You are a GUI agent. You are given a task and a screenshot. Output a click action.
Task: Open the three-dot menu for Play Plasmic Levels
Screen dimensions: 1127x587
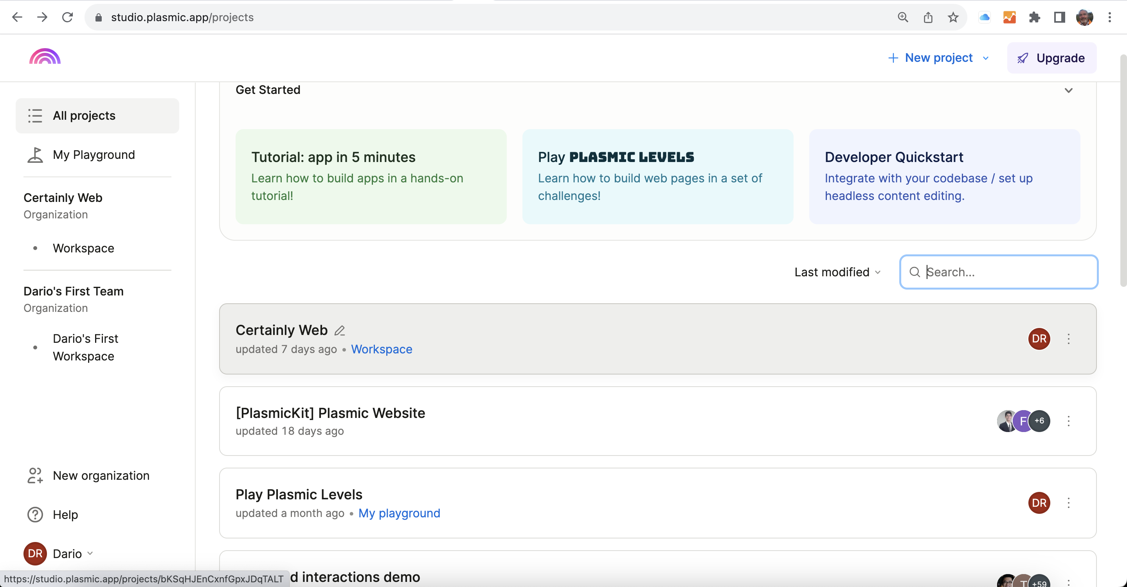[1068, 502]
